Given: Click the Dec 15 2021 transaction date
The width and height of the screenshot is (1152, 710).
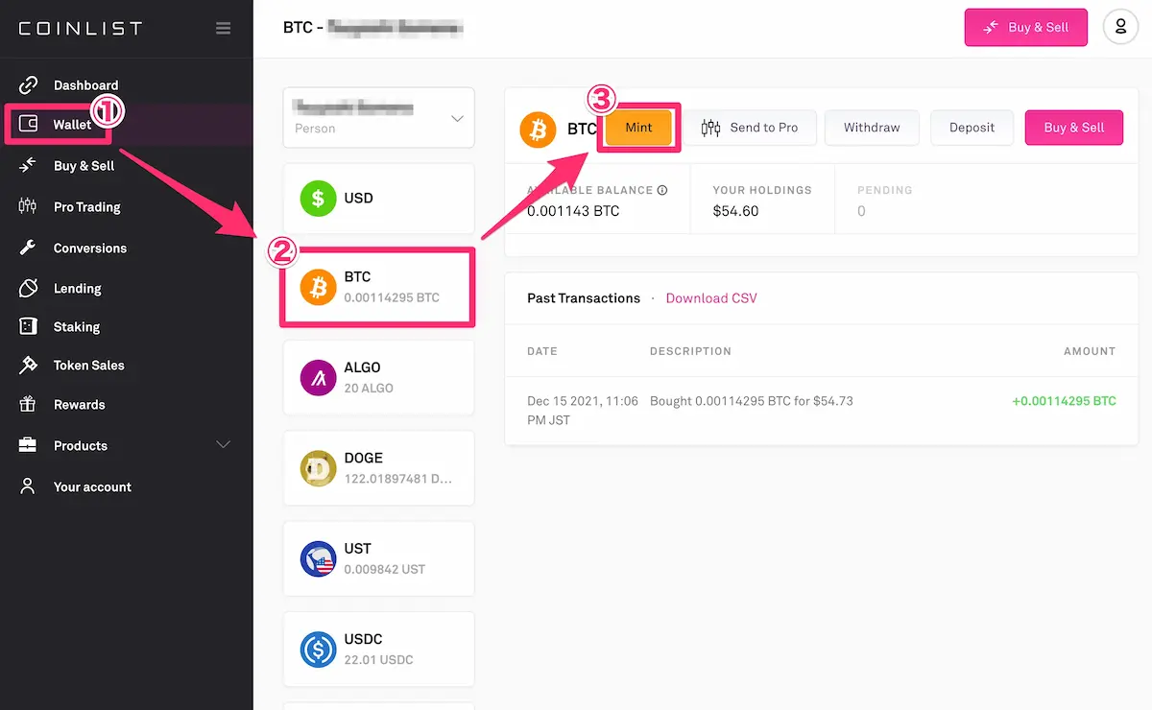Looking at the screenshot, I should coord(583,411).
